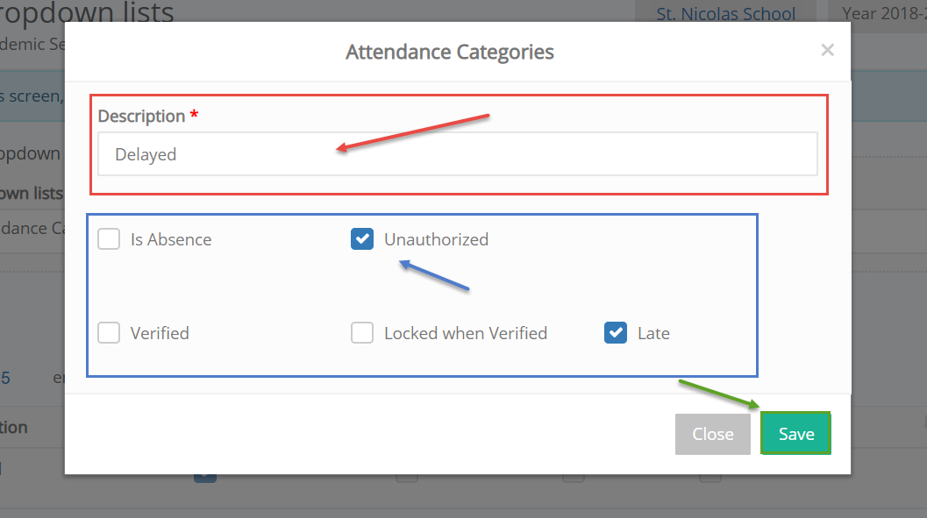The height and width of the screenshot is (518, 927).
Task: Click the Is Absence label text
Action: [x=171, y=239]
